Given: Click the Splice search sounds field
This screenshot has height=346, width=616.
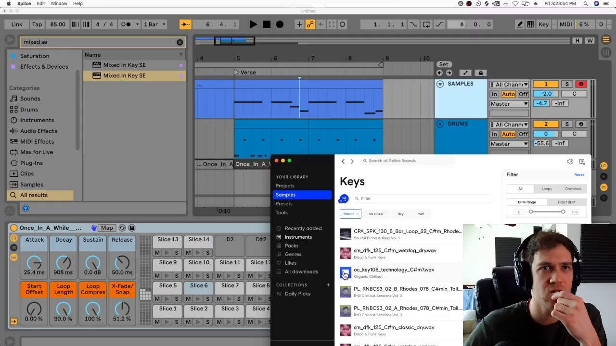Looking at the screenshot, I should click(x=408, y=161).
